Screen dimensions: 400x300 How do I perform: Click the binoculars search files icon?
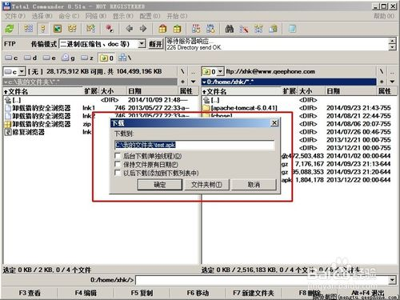point(230,29)
